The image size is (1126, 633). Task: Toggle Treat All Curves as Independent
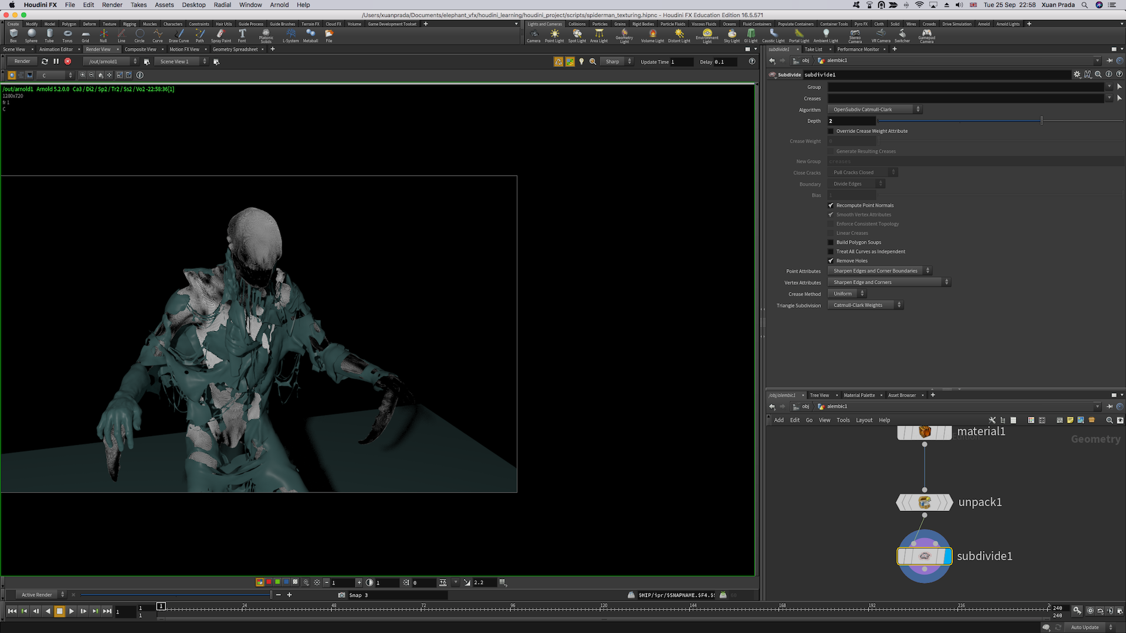pos(830,251)
